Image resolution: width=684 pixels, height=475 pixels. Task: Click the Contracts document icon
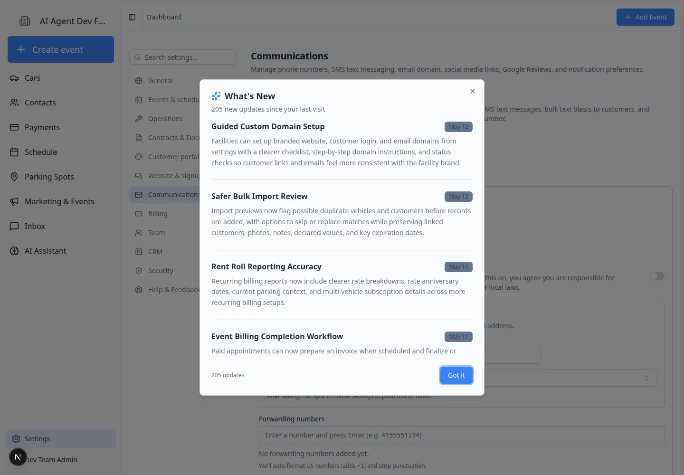pos(139,138)
